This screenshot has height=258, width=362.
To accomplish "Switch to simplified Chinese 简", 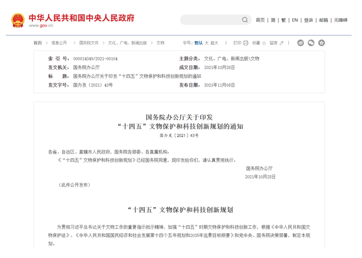I will pyautogui.click(x=273, y=20).
